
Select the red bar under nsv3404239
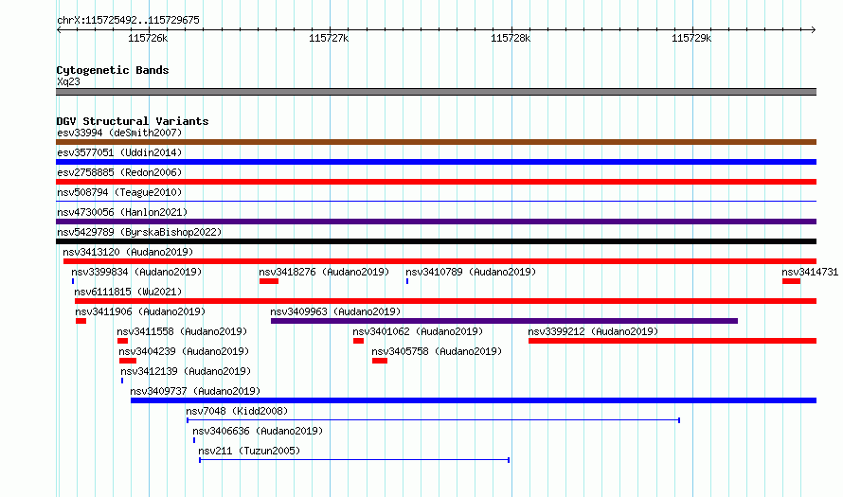pyautogui.click(x=128, y=361)
